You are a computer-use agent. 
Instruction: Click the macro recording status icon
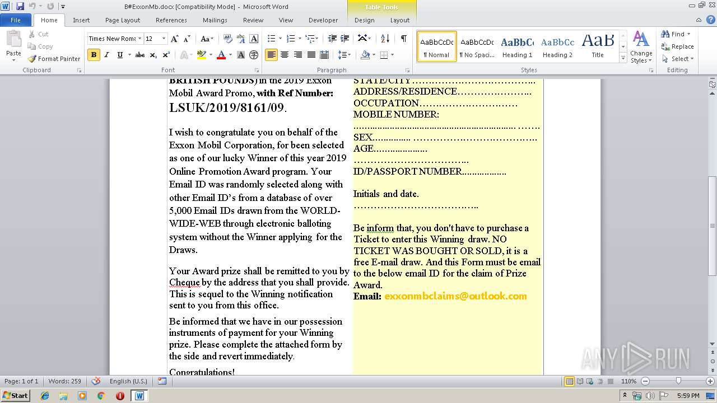pos(162,381)
